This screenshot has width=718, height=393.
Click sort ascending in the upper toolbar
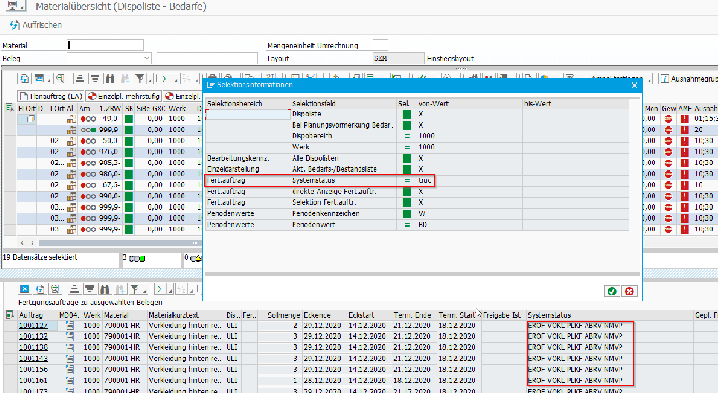click(x=81, y=79)
